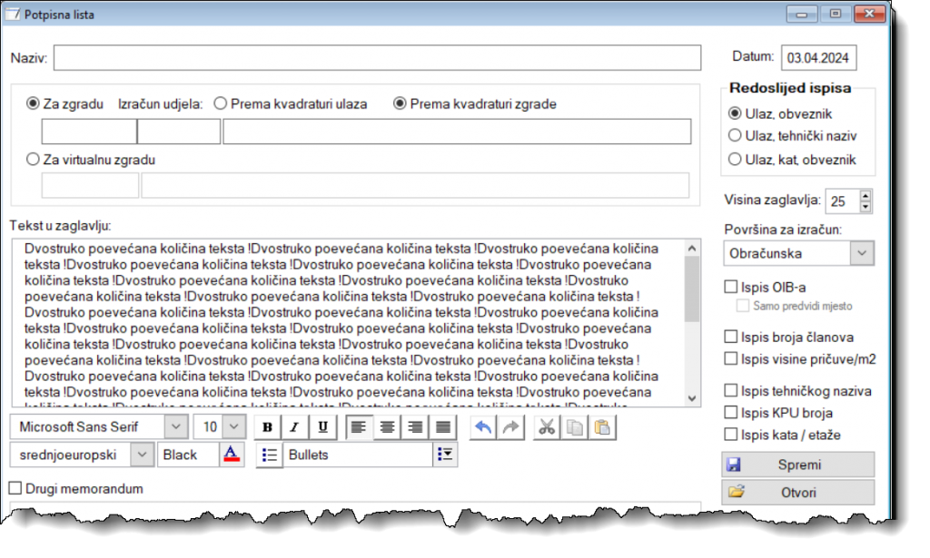Toggle bold formatting
Image resolution: width=930 pixels, height=558 pixels.
click(x=268, y=427)
